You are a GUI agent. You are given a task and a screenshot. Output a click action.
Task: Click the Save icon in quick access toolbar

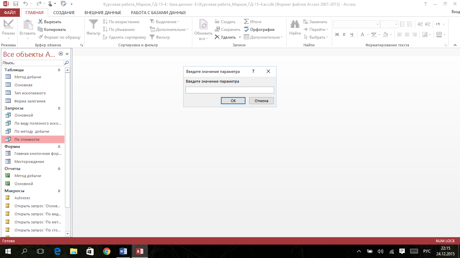coord(16,4)
